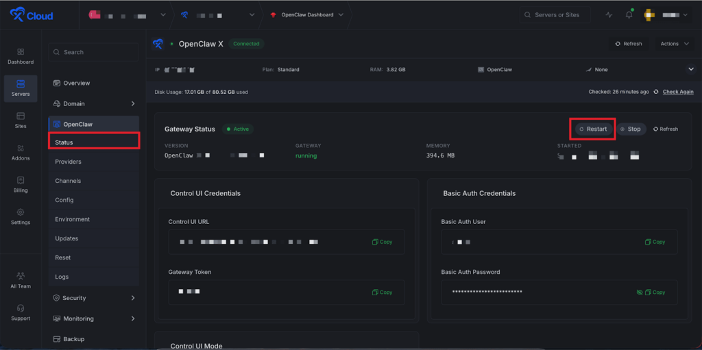Open the activity pulse icon in header

(609, 15)
